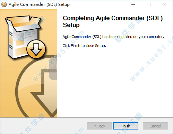The height and width of the screenshot is (134, 173).
Task: Click the 'Agile Commander (SDL) Setup' window title
Action: [39, 4]
